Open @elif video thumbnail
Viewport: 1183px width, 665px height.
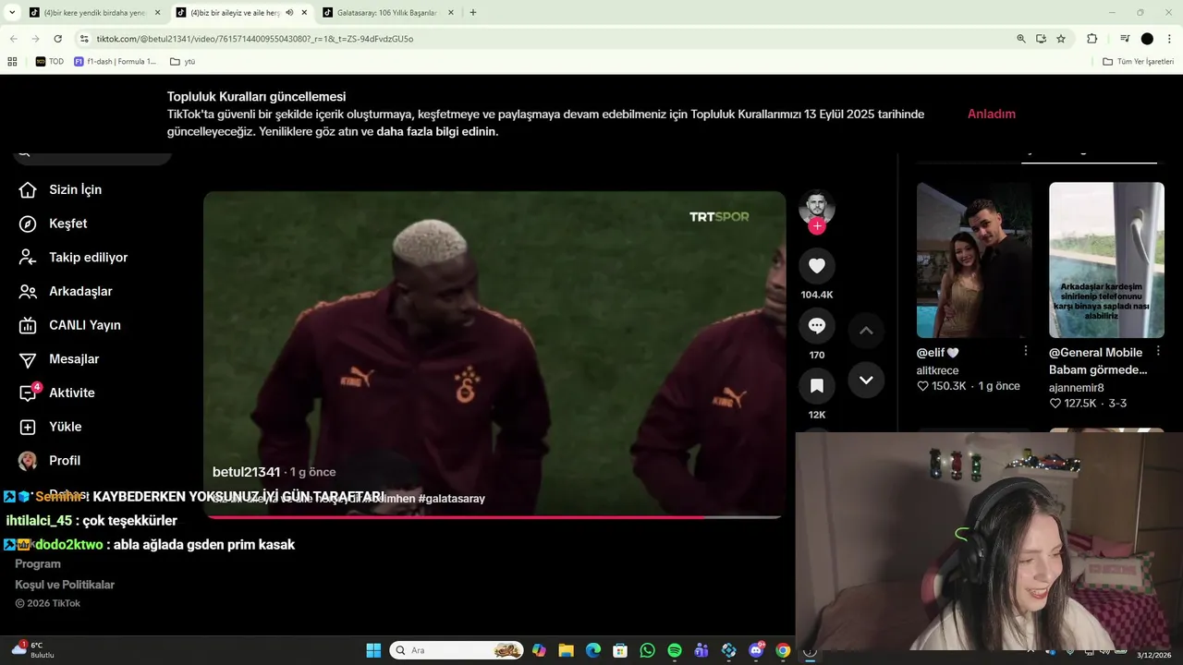pyautogui.click(x=974, y=260)
